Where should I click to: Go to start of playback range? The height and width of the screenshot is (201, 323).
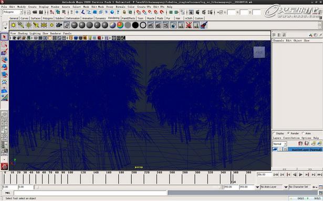pyautogui.click(x=276, y=174)
